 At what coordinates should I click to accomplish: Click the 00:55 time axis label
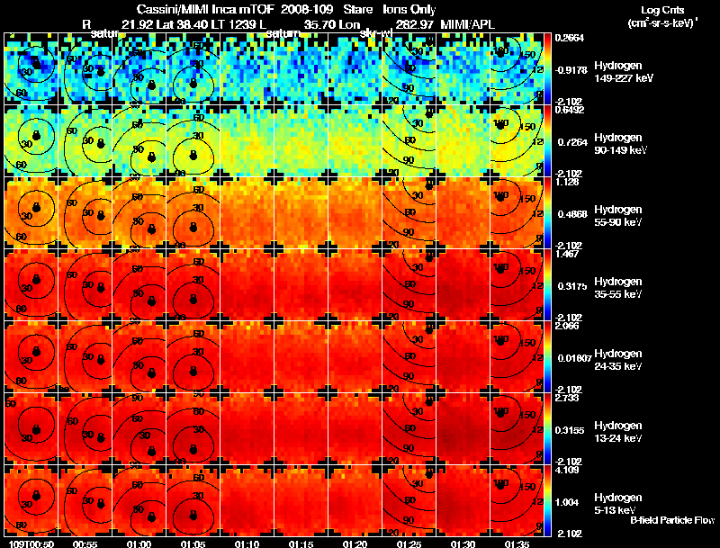point(85,544)
